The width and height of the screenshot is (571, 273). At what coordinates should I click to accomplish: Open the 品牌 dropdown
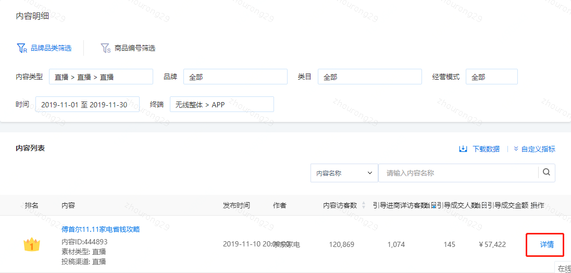235,77
